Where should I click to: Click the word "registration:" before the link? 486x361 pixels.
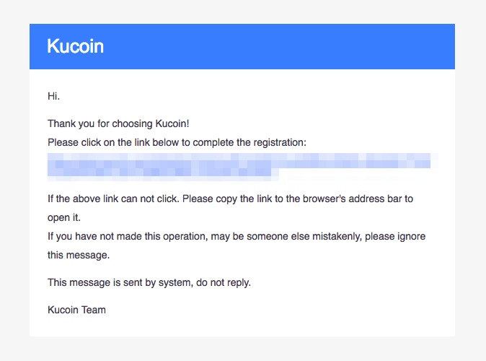coord(280,142)
